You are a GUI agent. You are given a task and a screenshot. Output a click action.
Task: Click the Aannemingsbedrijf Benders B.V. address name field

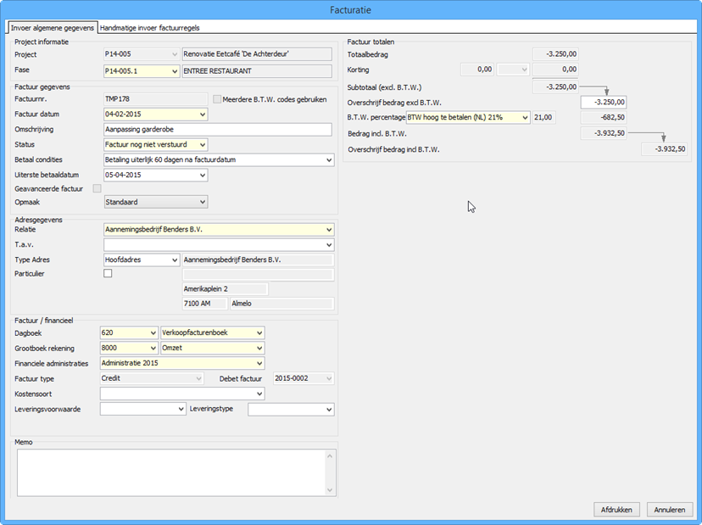(x=258, y=260)
